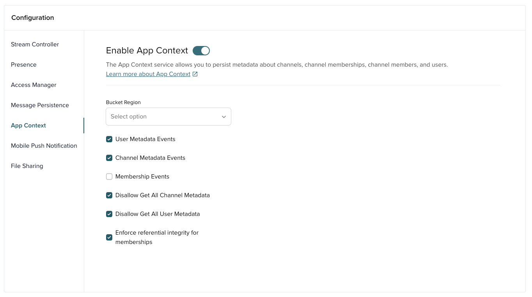Screen dimensions: 532x297
Task: Select Stream Controller in the sidebar
Action: [x=35, y=44]
